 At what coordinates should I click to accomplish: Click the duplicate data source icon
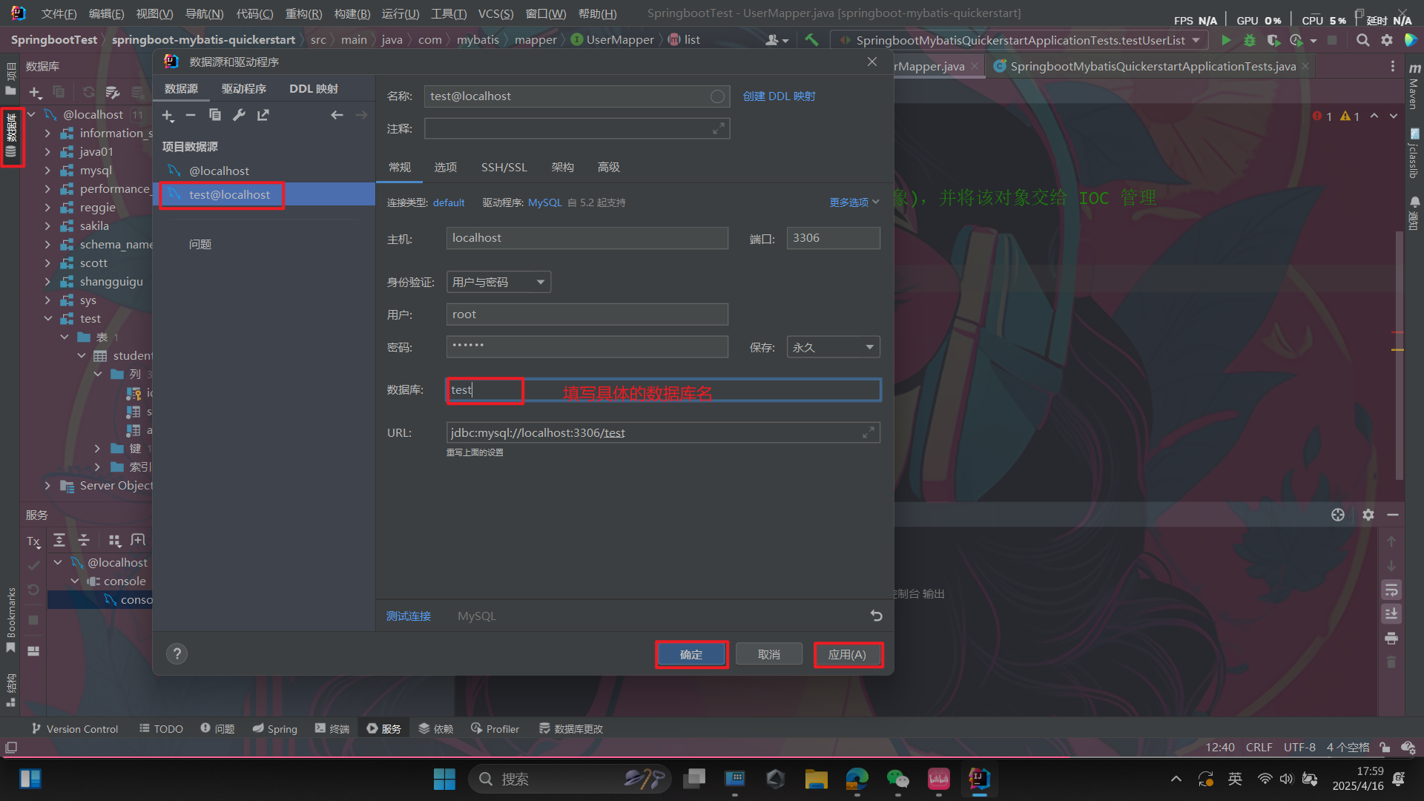(215, 115)
